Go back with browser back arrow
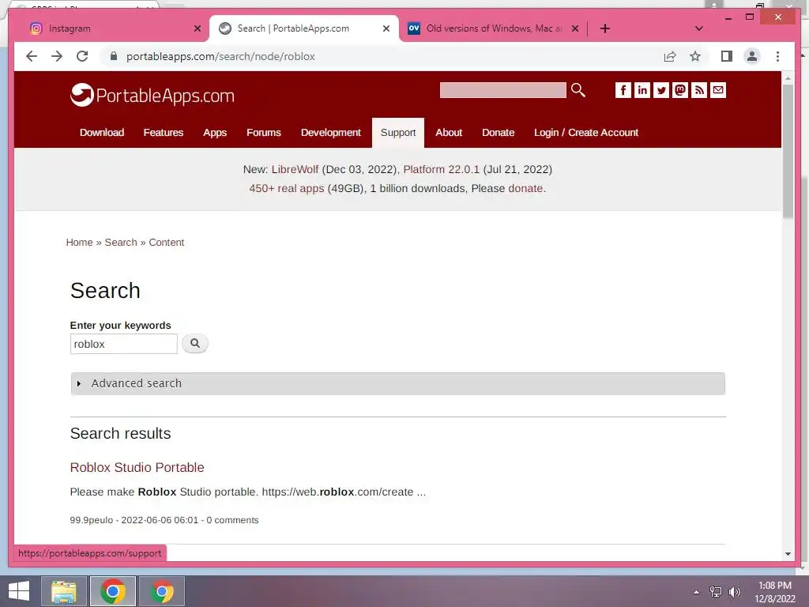Screen dimensions: 809x607 pyautogui.click(x=32, y=56)
